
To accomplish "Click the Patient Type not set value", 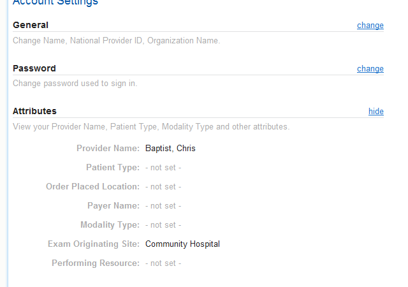I will pyautogui.click(x=163, y=168).
